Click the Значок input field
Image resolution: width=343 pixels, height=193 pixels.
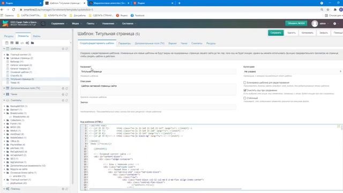[158, 107]
